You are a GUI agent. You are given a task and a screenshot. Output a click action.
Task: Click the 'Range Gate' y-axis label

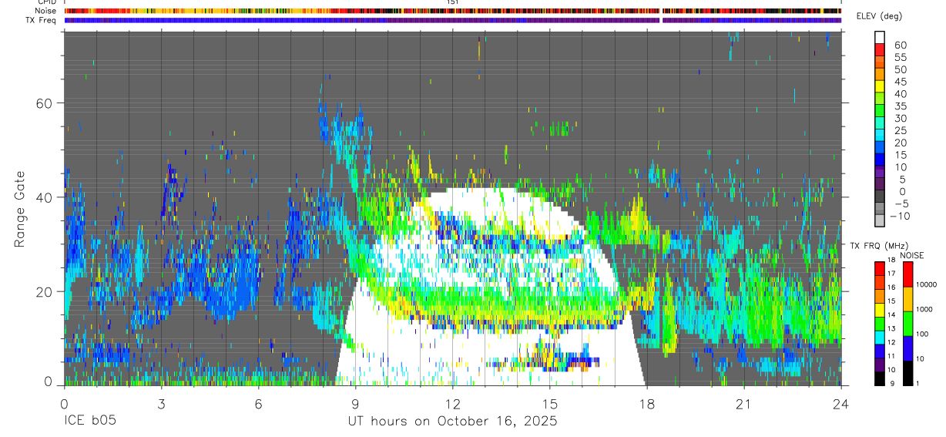tap(19, 209)
